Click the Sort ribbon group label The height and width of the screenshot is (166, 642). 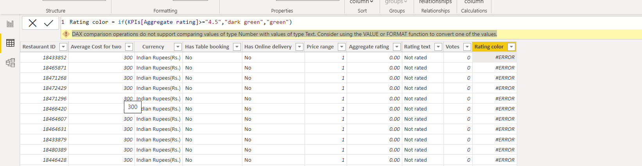pos(362,11)
